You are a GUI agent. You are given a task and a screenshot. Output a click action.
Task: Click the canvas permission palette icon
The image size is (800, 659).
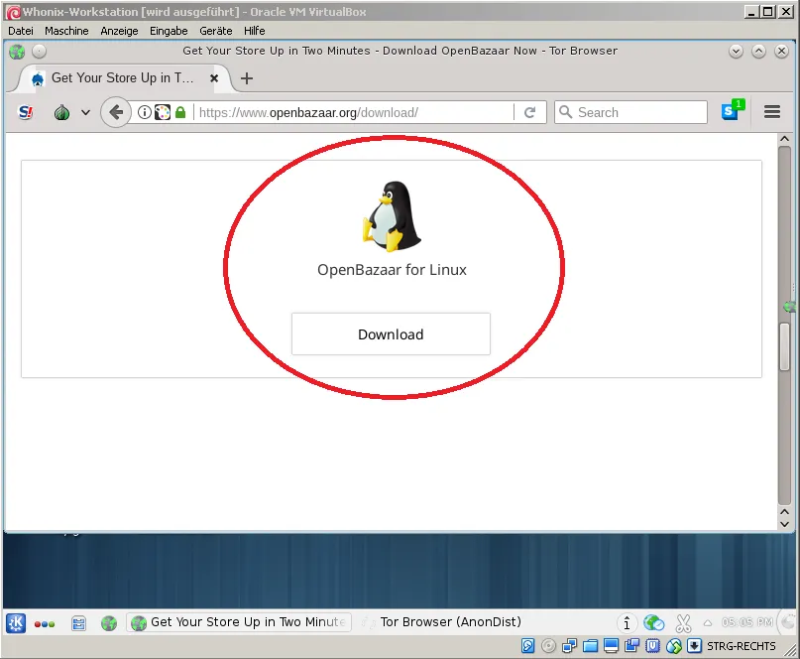(x=163, y=112)
